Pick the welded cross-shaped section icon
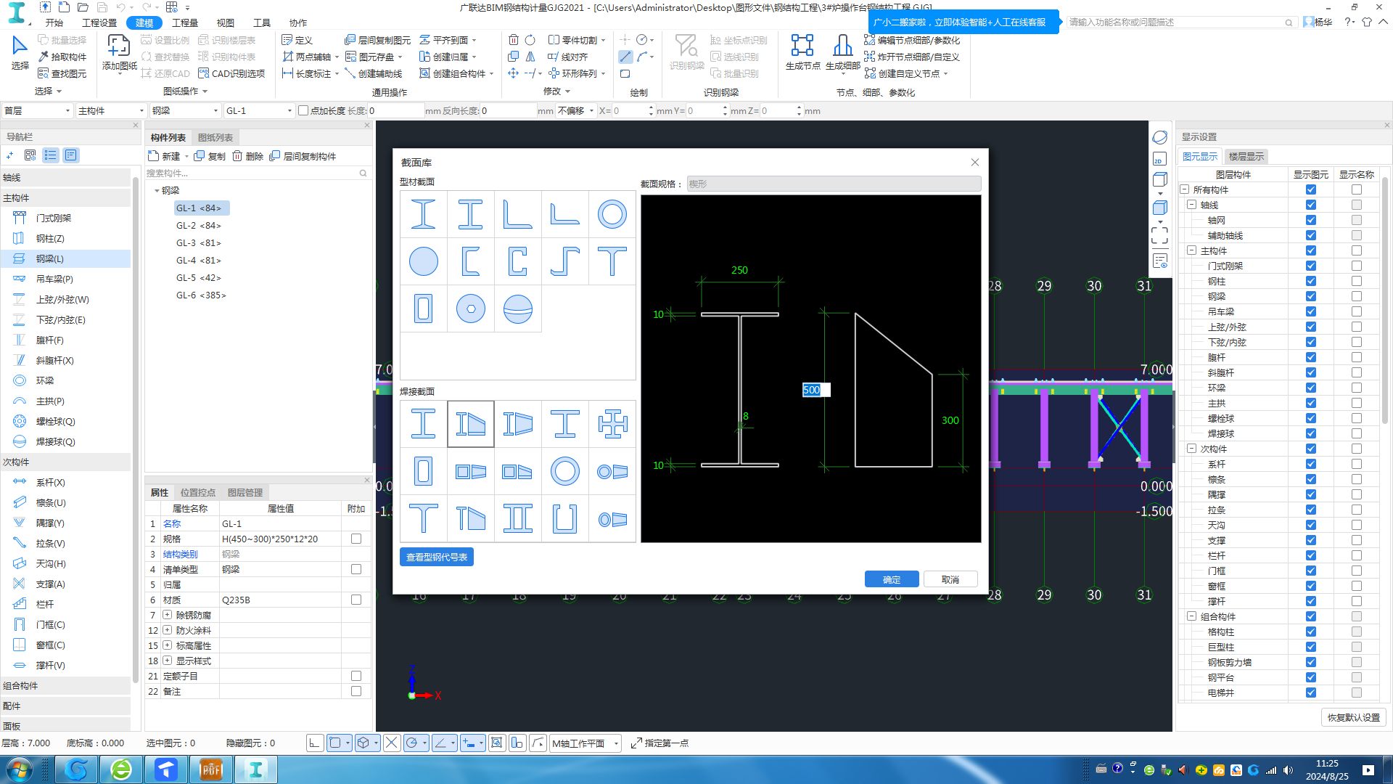Screen dimensions: 1393x784 612,424
